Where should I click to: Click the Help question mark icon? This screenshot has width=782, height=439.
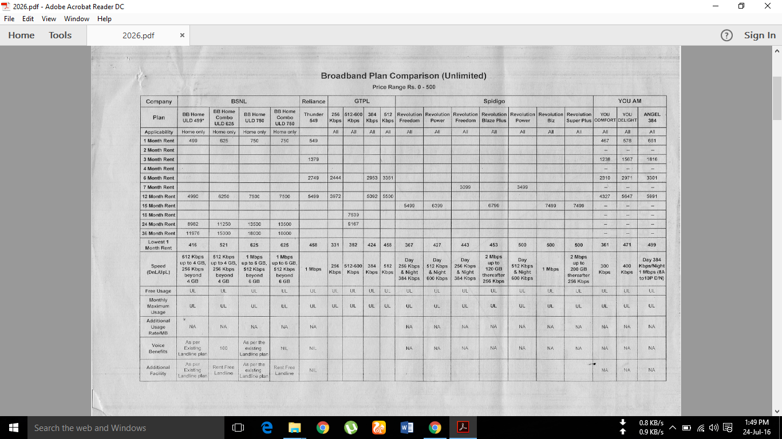coord(726,35)
